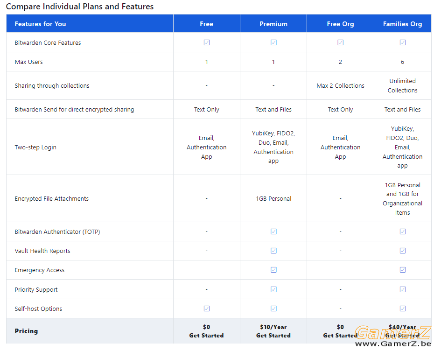Click the Self-host Options row label
Viewport: 441px width, 351px height.
click(38, 309)
